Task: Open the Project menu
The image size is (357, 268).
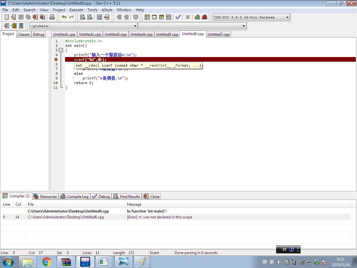Action: coord(59,10)
